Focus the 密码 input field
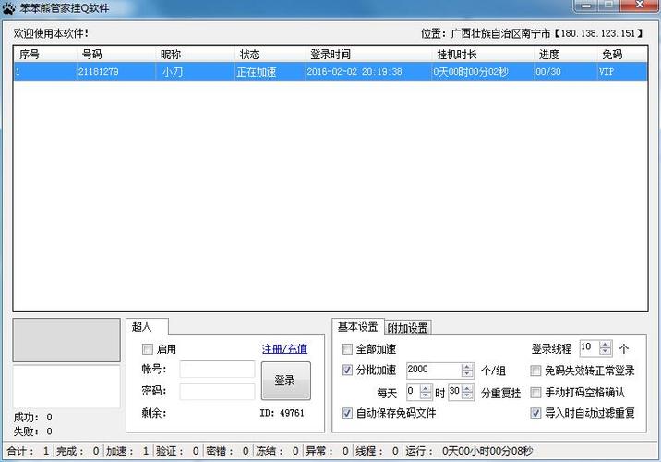The width and height of the screenshot is (661, 462). point(217,391)
